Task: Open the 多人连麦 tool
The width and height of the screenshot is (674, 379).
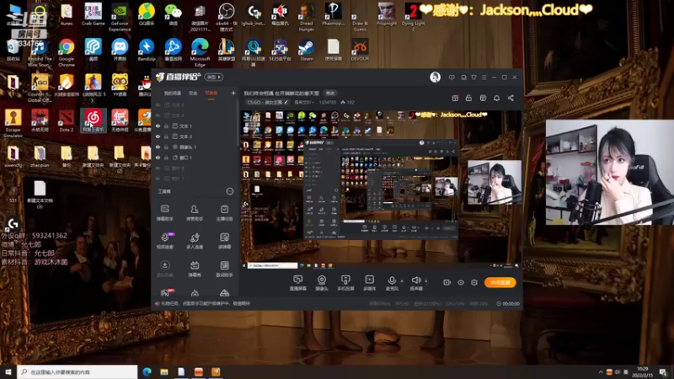Action: tap(195, 241)
